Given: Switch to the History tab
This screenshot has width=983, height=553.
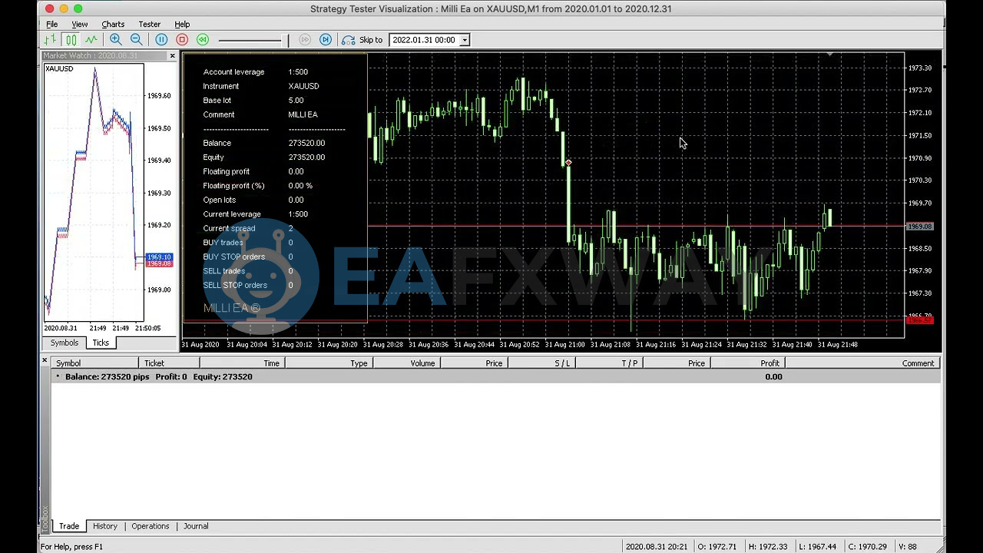Looking at the screenshot, I should [x=105, y=526].
